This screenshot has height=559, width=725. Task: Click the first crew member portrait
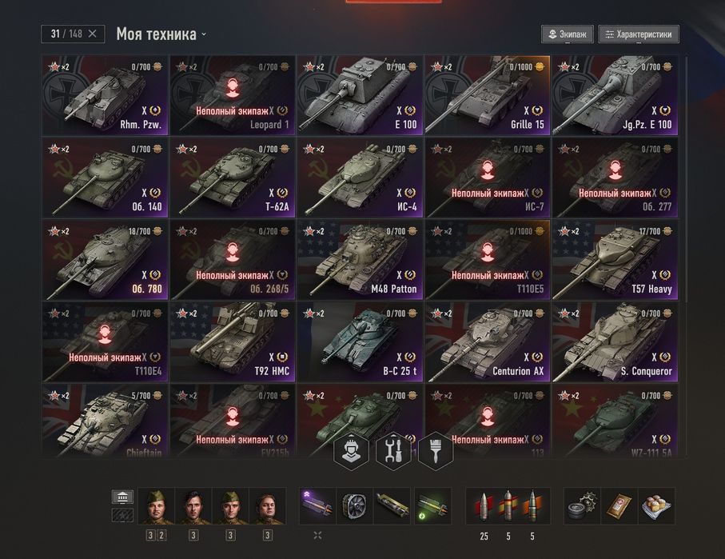pos(157,505)
